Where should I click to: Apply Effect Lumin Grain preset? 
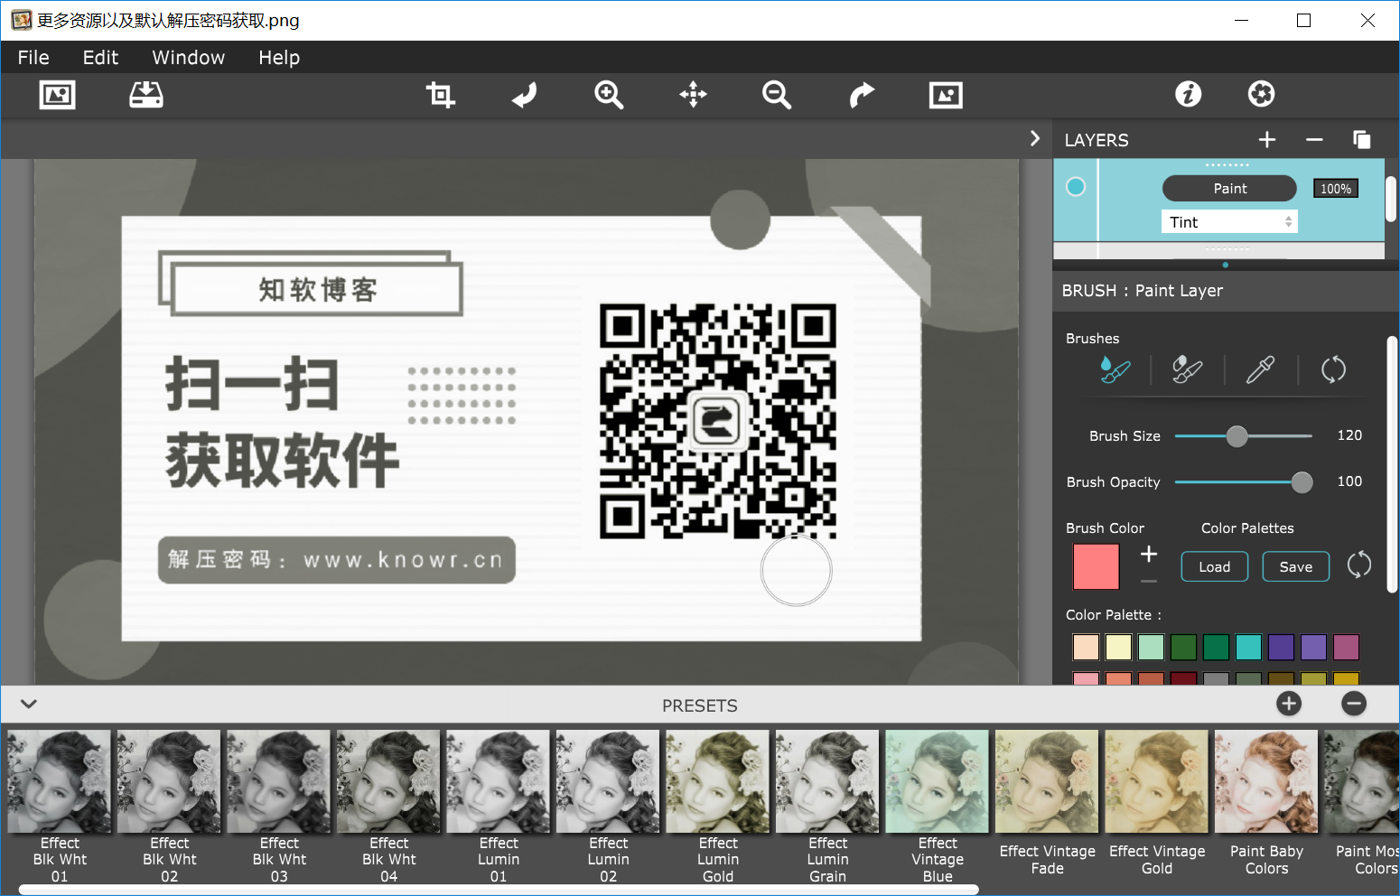tap(827, 807)
